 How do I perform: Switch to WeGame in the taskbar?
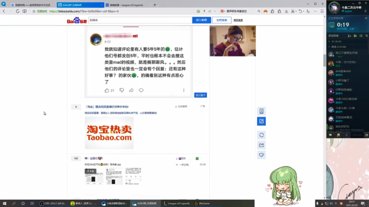tap(202, 203)
